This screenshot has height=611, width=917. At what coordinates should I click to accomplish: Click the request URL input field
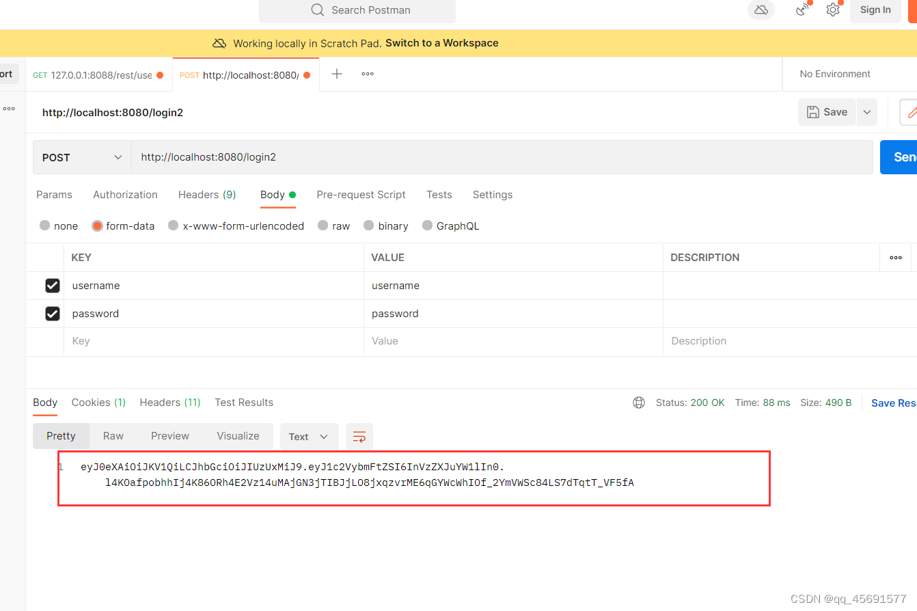(x=410, y=157)
